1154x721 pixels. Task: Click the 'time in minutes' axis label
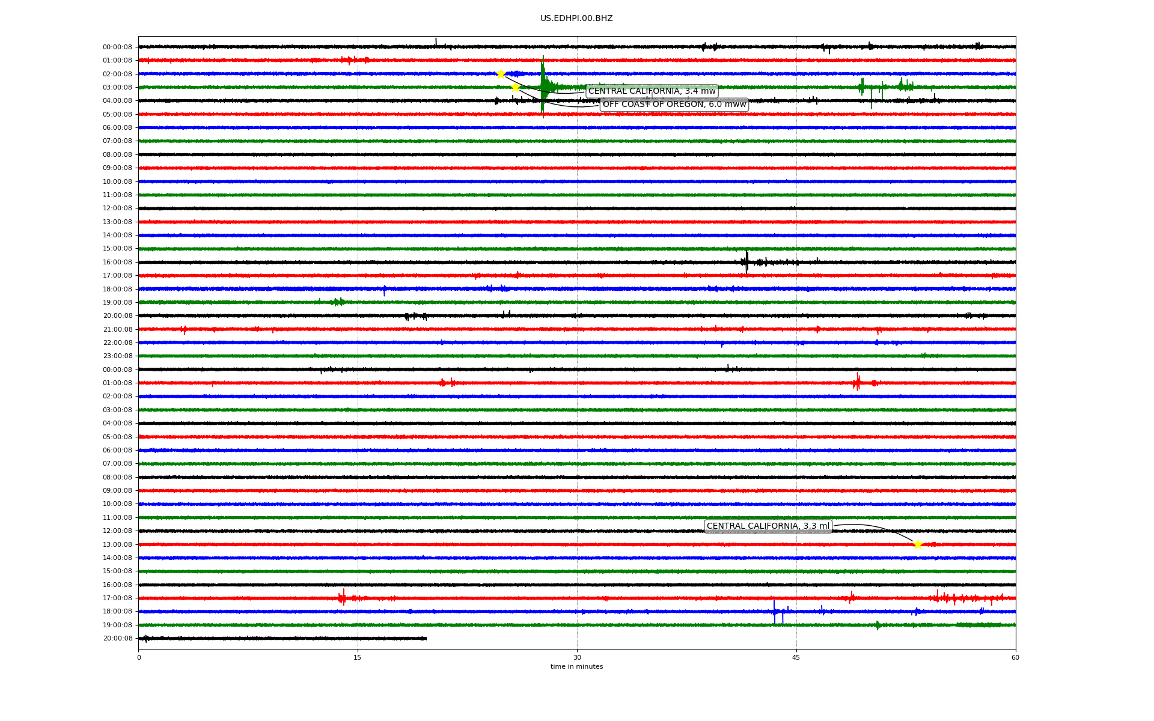(x=576, y=667)
